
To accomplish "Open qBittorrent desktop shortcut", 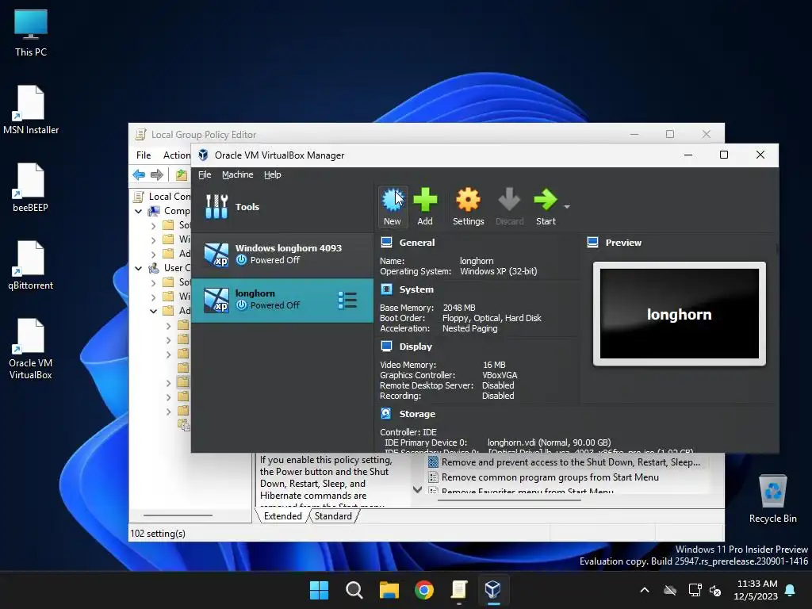I will coord(31,266).
